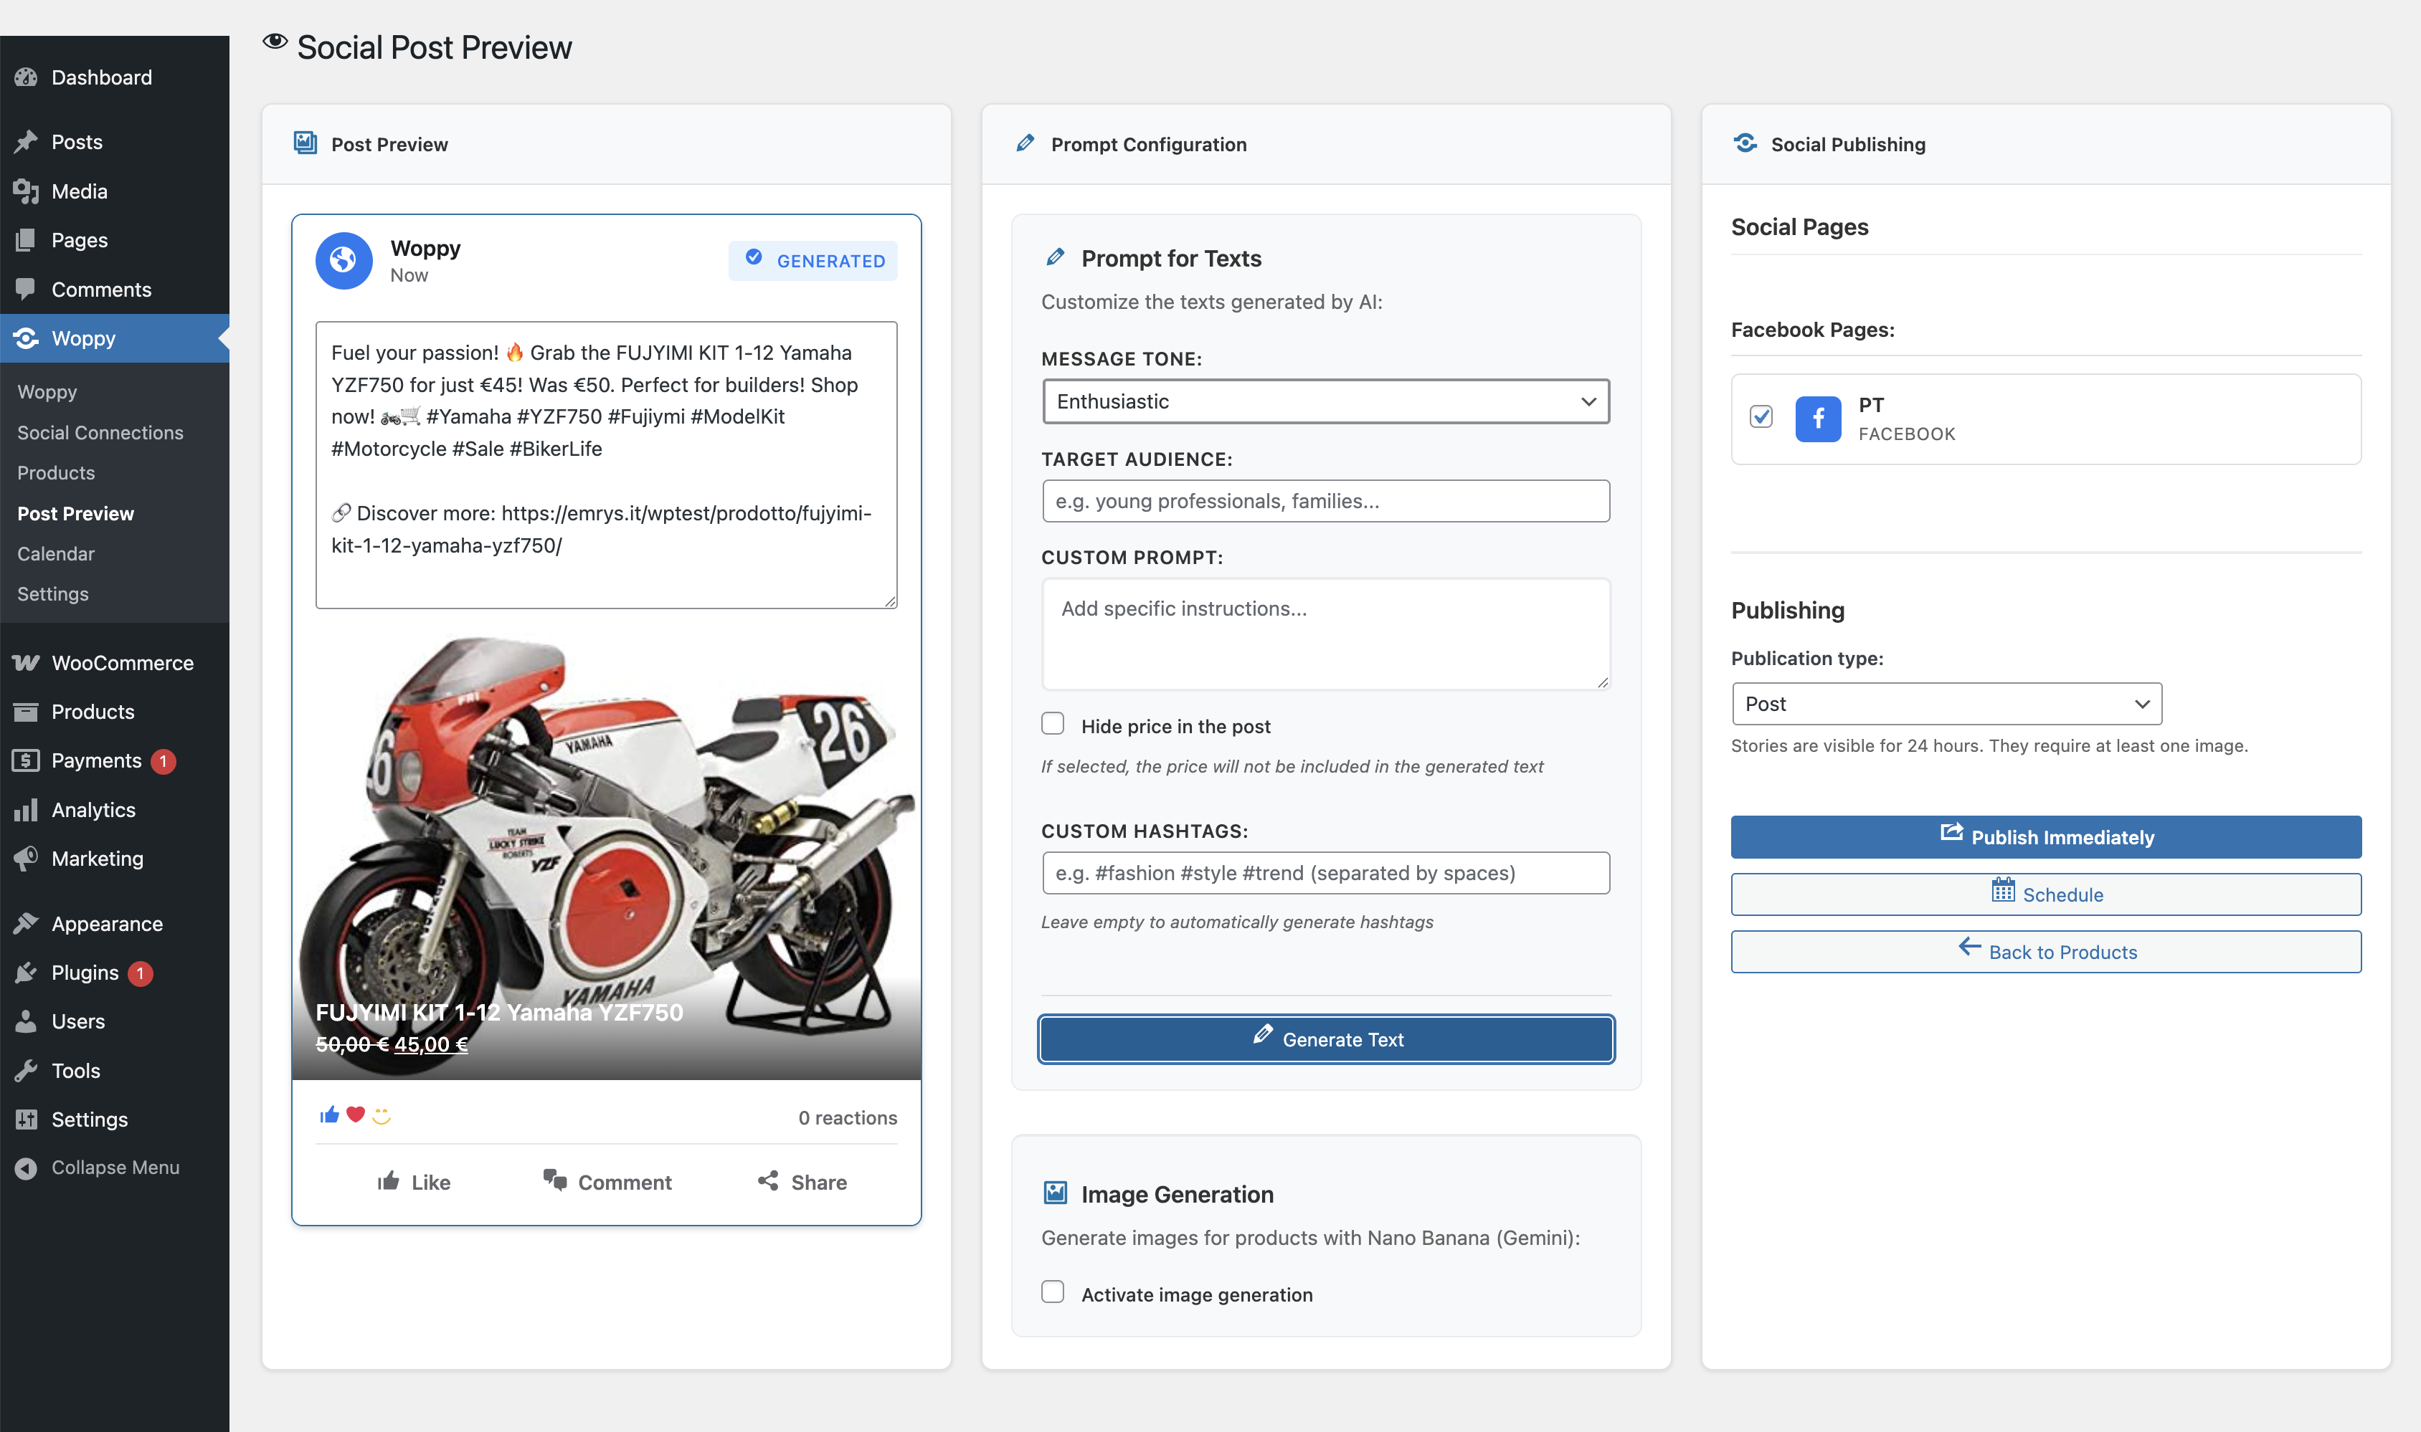Viewport: 2421px width, 1432px height.
Task: Click the Generate Text button
Action: point(1325,1039)
